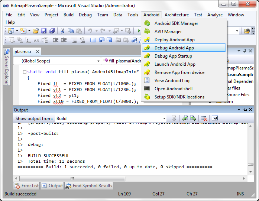Click the Increase Indent icon
This screenshot has height=201, width=259.
[x=64, y=40]
